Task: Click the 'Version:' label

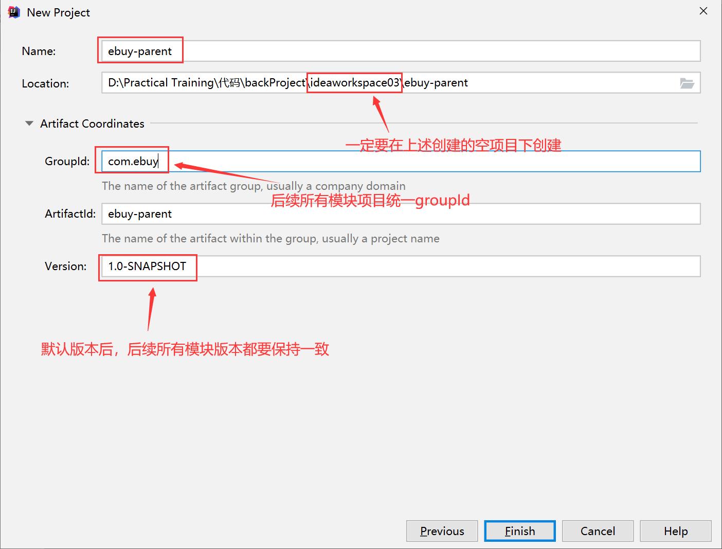Action: click(x=66, y=266)
